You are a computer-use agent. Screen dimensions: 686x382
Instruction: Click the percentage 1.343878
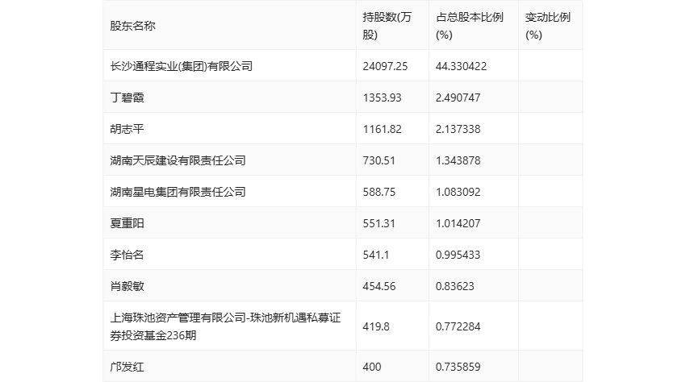coord(458,160)
